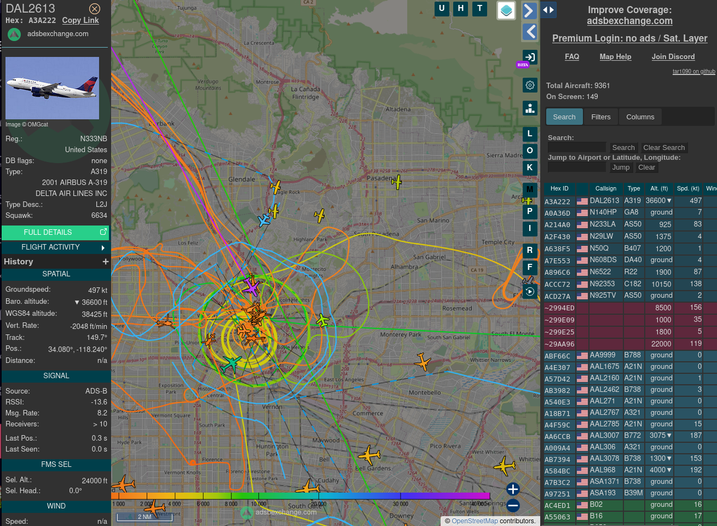717x526 pixels.
Task: Toggle the L map button
Action: (529, 134)
